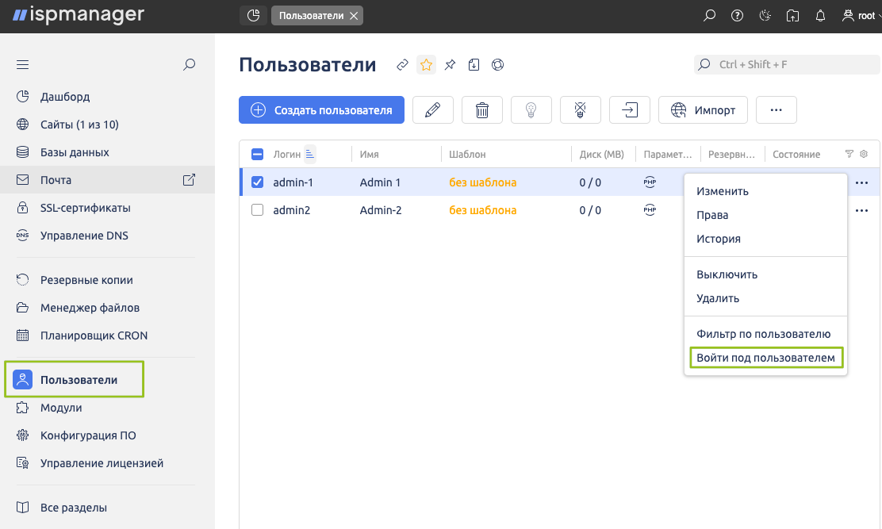The height and width of the screenshot is (529, 882).
Task: Open the three-dots more actions toolbar menu
Action: click(x=776, y=110)
